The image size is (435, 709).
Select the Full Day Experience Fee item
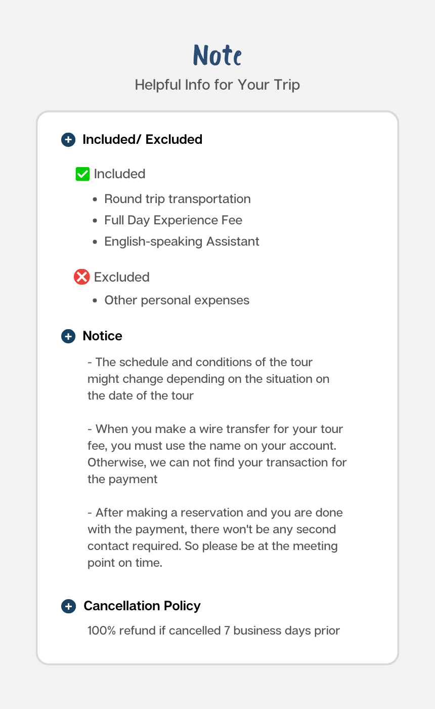[x=173, y=220]
